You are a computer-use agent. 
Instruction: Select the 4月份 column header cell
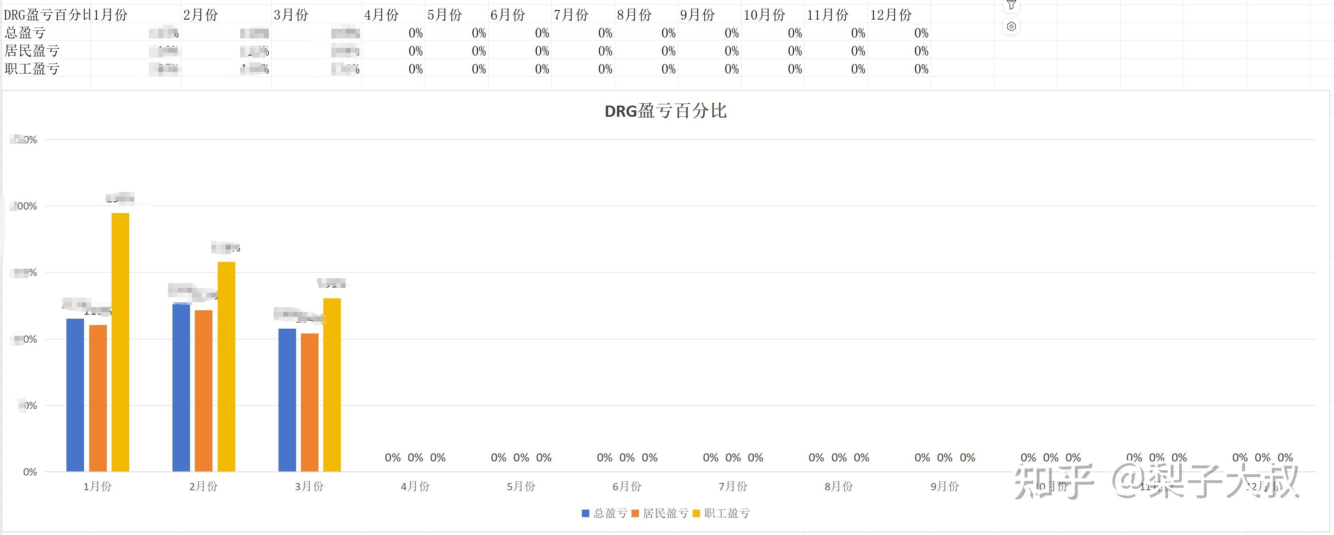coord(393,15)
